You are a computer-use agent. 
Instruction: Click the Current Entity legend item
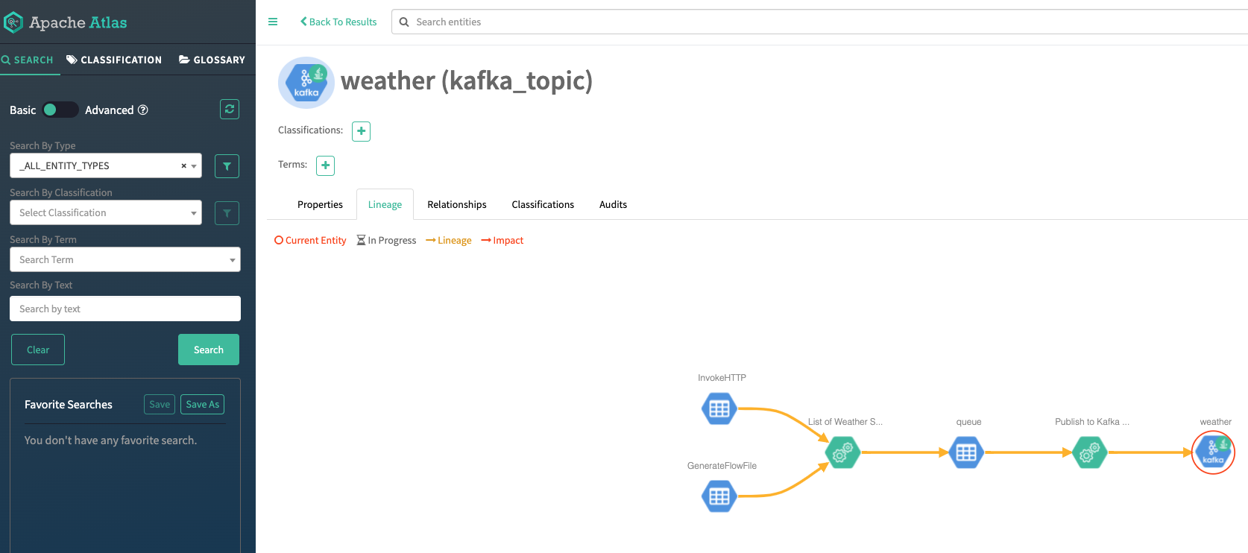click(x=310, y=240)
